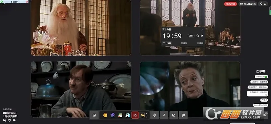
Task: Click the 内卷+1 danmaku bubble
Action: tap(264, 100)
